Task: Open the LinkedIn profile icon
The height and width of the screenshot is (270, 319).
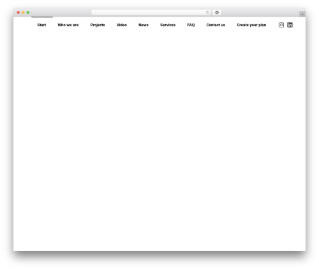Action: (x=290, y=25)
